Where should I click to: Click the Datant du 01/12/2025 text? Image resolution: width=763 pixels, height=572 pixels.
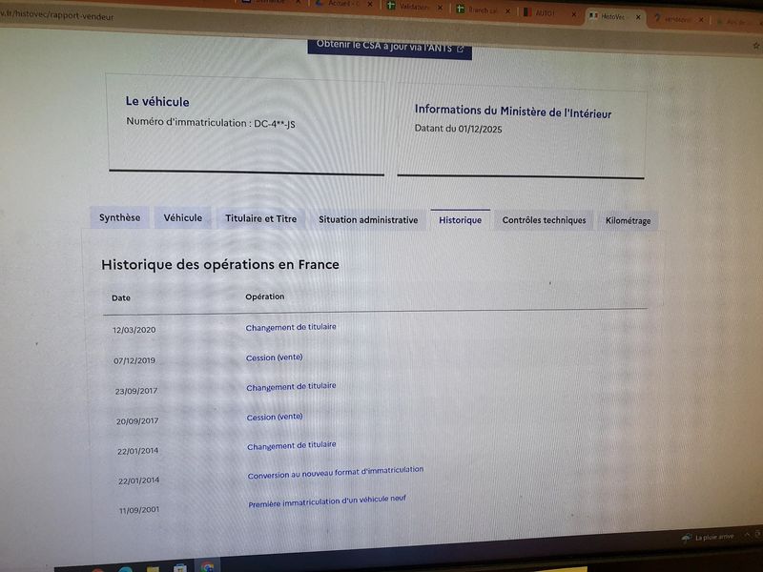click(x=458, y=129)
